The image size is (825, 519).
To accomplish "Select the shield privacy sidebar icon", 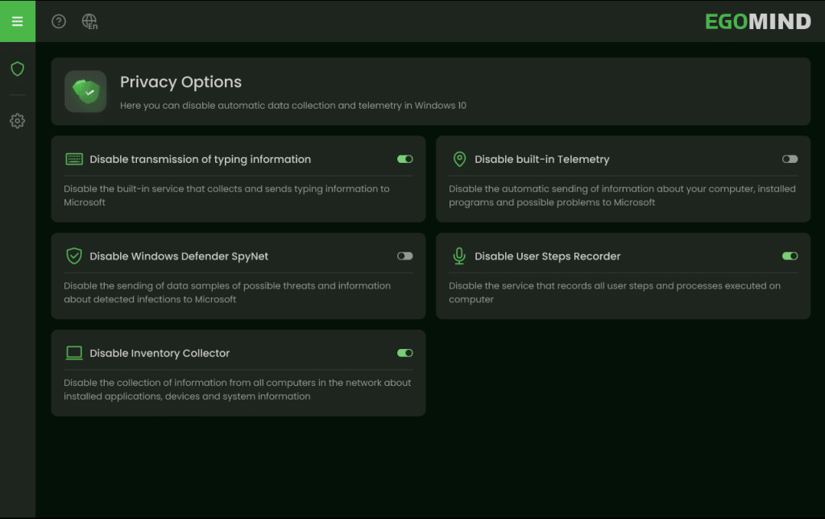I will 17,69.
